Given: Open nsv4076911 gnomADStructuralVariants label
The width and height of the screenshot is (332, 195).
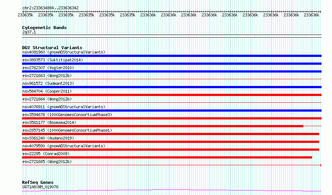Looking at the screenshot, I should [64, 107].
